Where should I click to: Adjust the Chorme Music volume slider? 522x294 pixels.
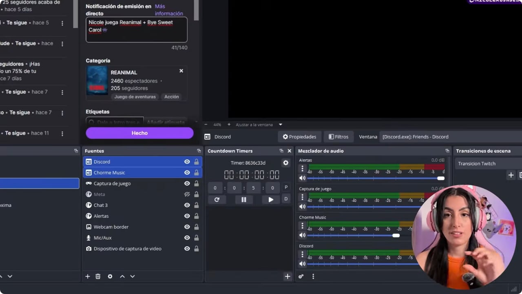click(396, 235)
